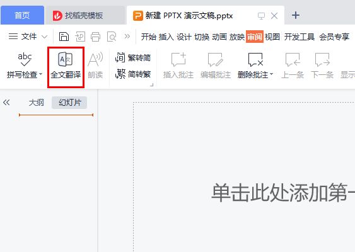This screenshot has height=252, width=355.
Task: Go to previous comment 上一条
Action: click(x=293, y=66)
